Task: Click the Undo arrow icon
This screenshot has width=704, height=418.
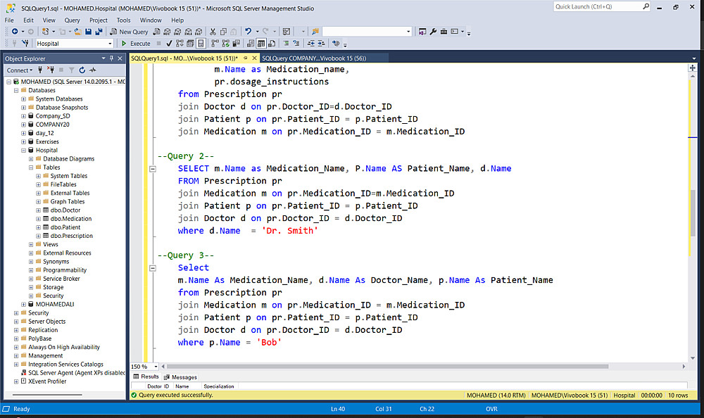Action: (248, 32)
